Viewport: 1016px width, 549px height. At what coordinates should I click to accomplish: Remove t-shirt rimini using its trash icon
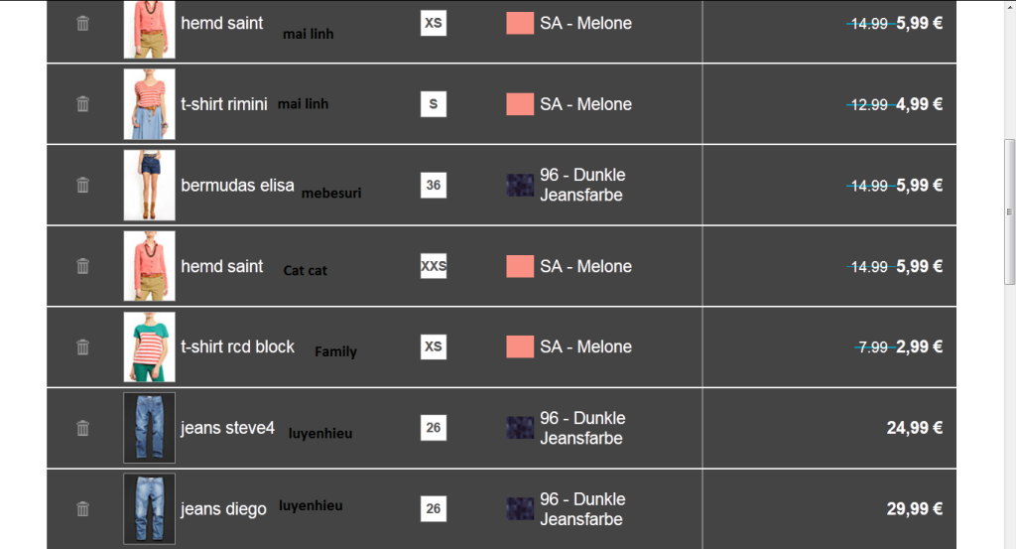pos(82,103)
